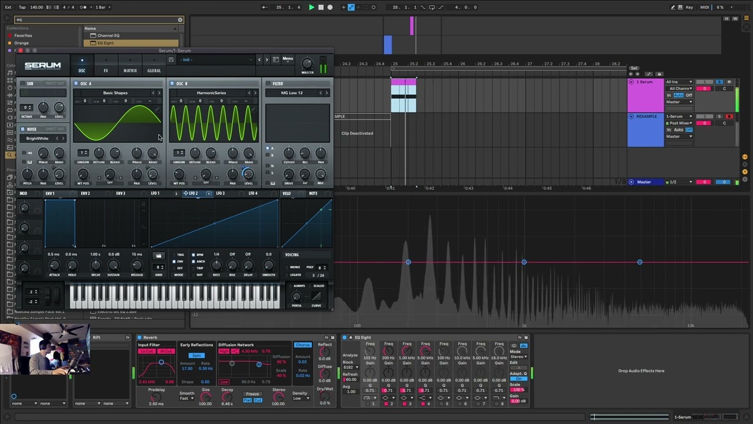This screenshot has height=424, width=753.
Task: Toggle EQ Eight device activator
Action: pos(345,337)
